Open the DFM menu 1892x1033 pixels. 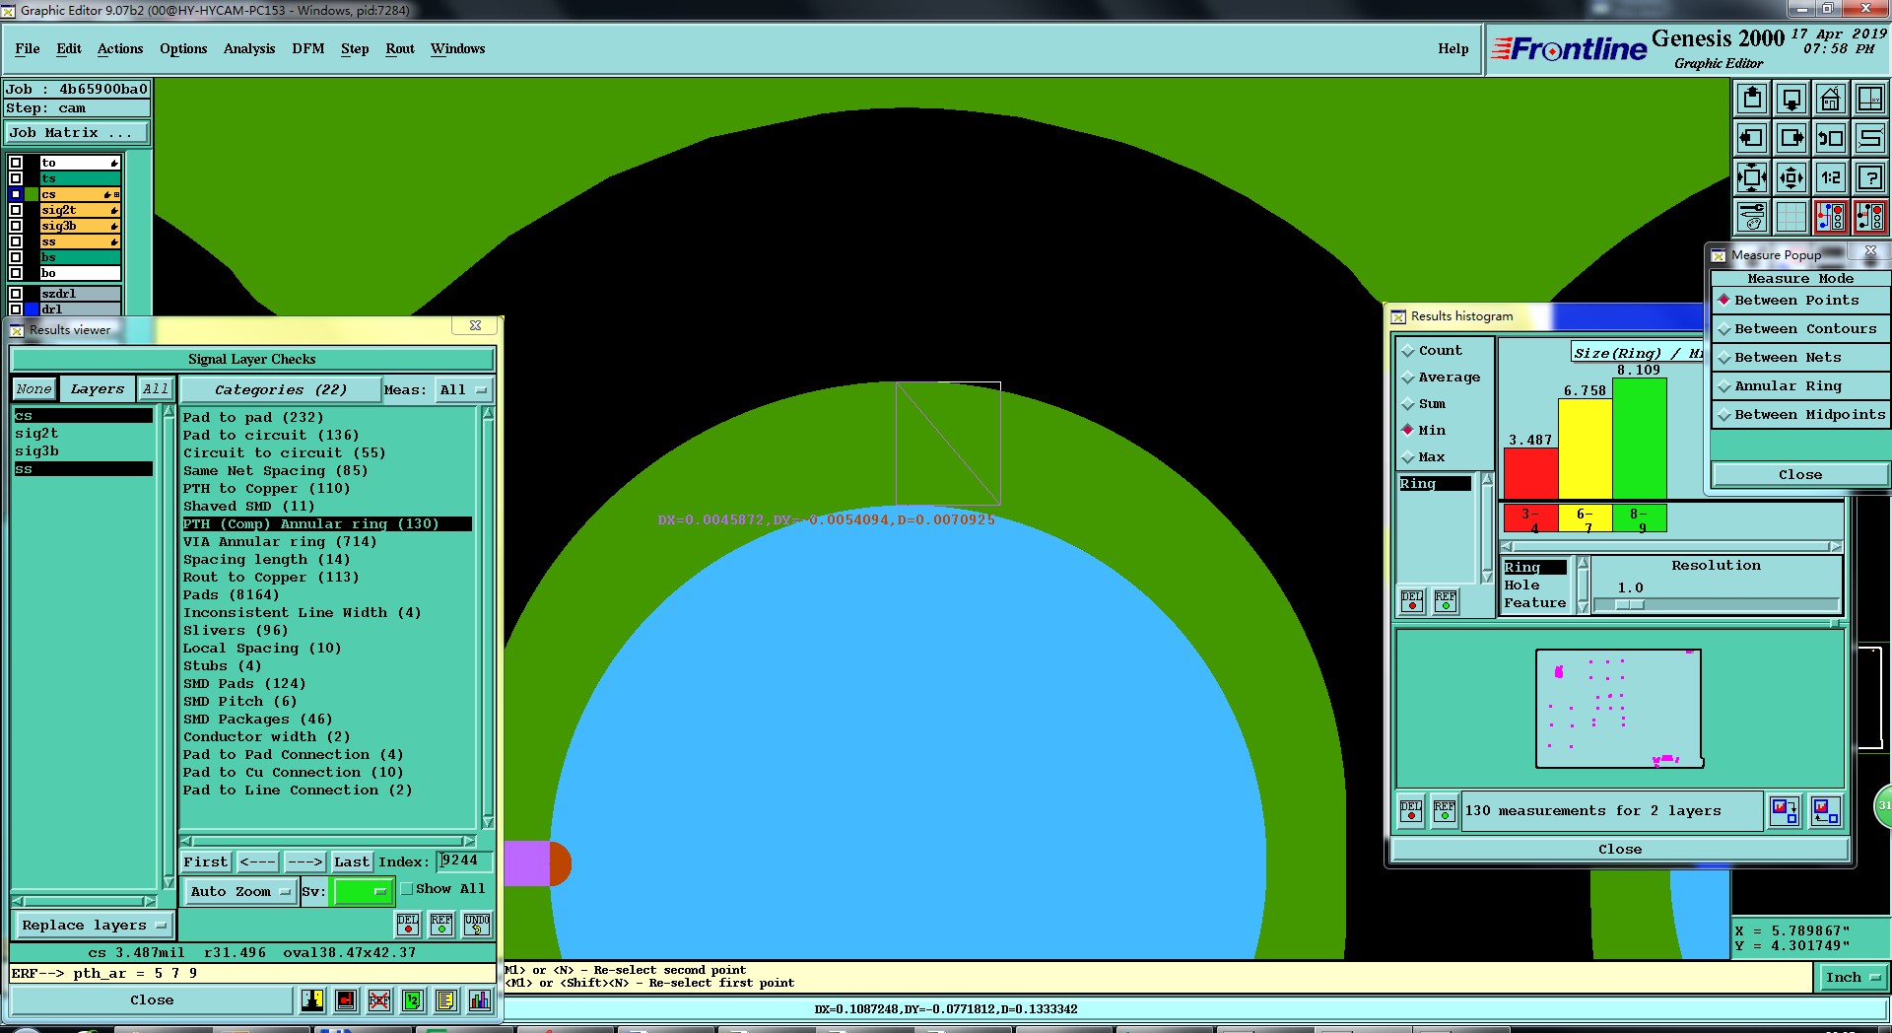pyautogui.click(x=308, y=48)
